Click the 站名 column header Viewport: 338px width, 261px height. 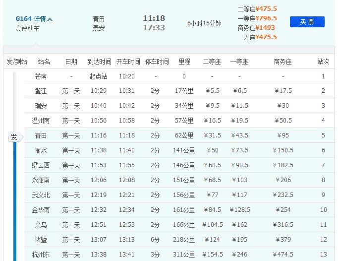point(44,62)
